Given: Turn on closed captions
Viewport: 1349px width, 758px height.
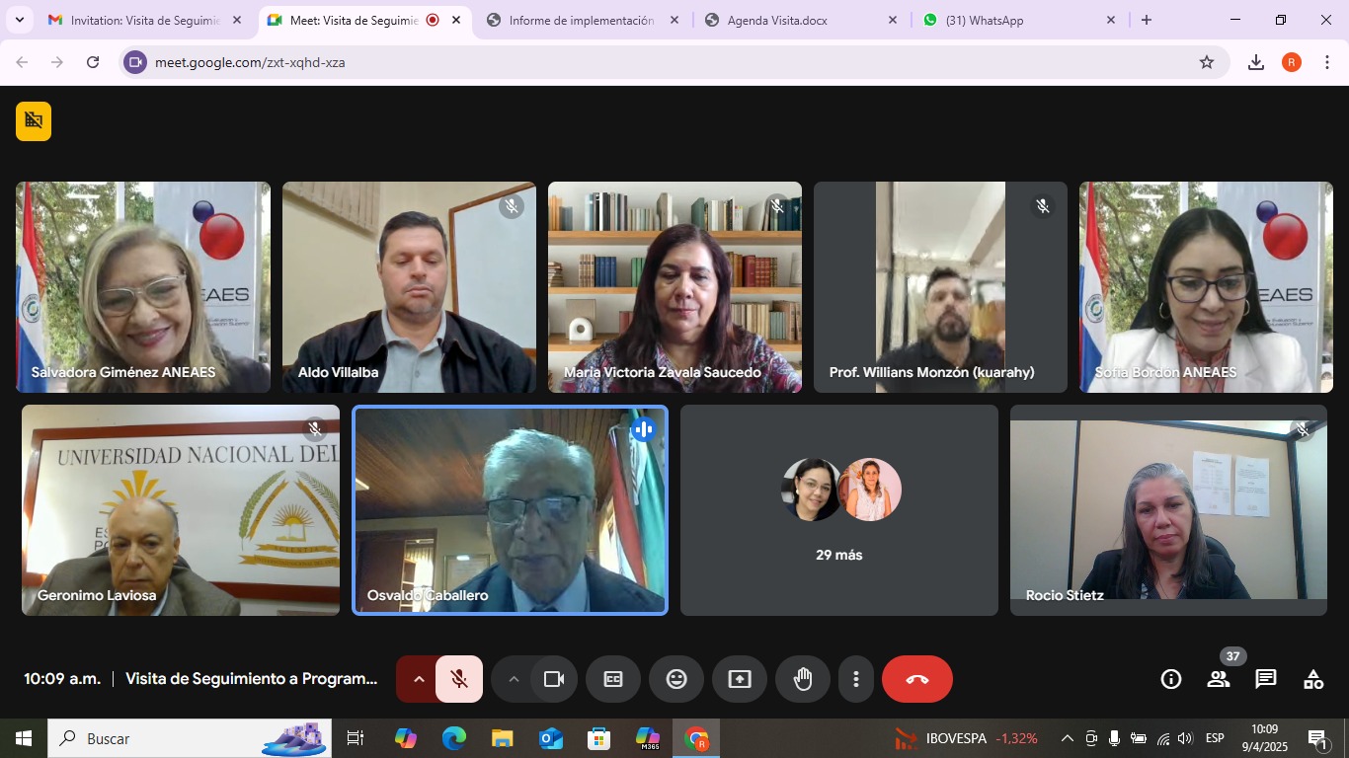Looking at the screenshot, I should [x=613, y=679].
